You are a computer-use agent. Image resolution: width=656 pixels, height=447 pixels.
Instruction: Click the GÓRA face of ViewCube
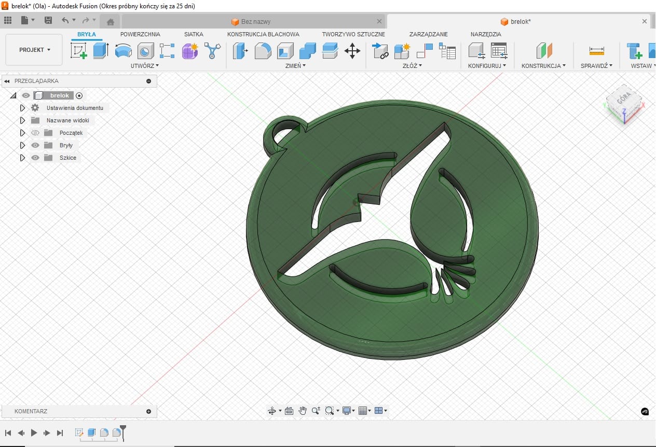coord(623,100)
